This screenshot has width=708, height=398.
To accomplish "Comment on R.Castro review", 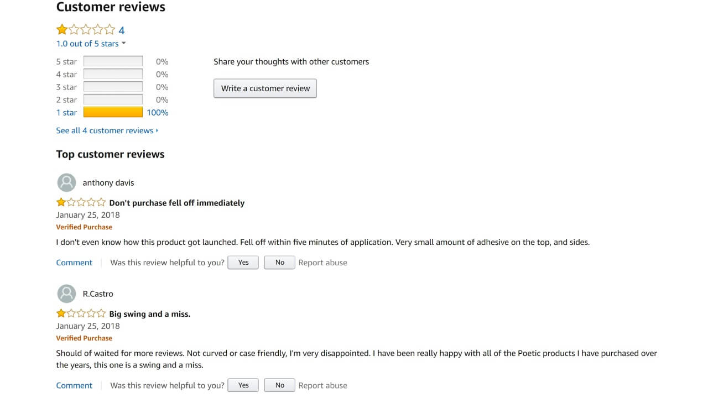I will pyautogui.click(x=74, y=385).
